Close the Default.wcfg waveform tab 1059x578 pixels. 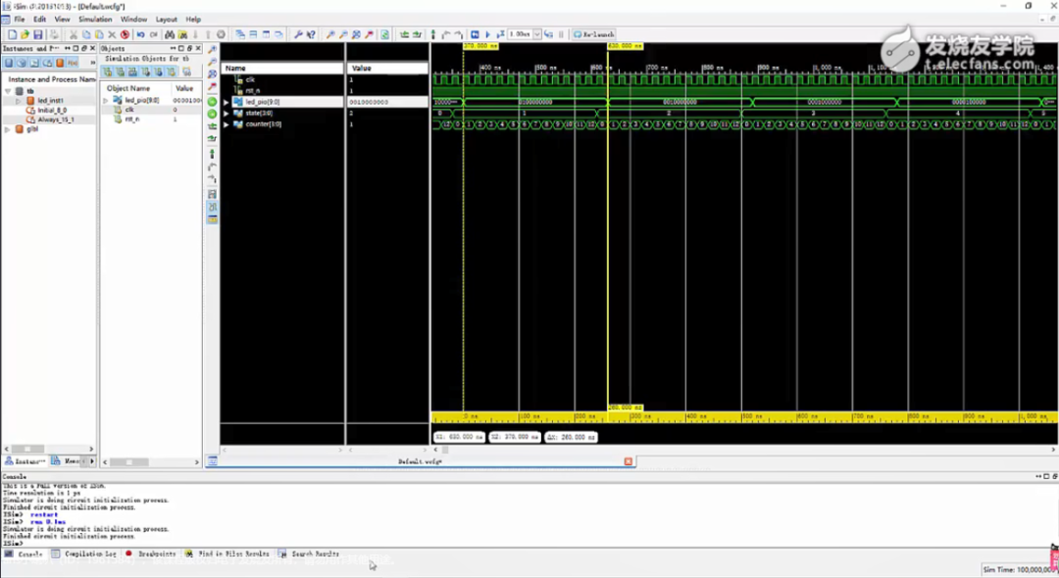click(629, 461)
